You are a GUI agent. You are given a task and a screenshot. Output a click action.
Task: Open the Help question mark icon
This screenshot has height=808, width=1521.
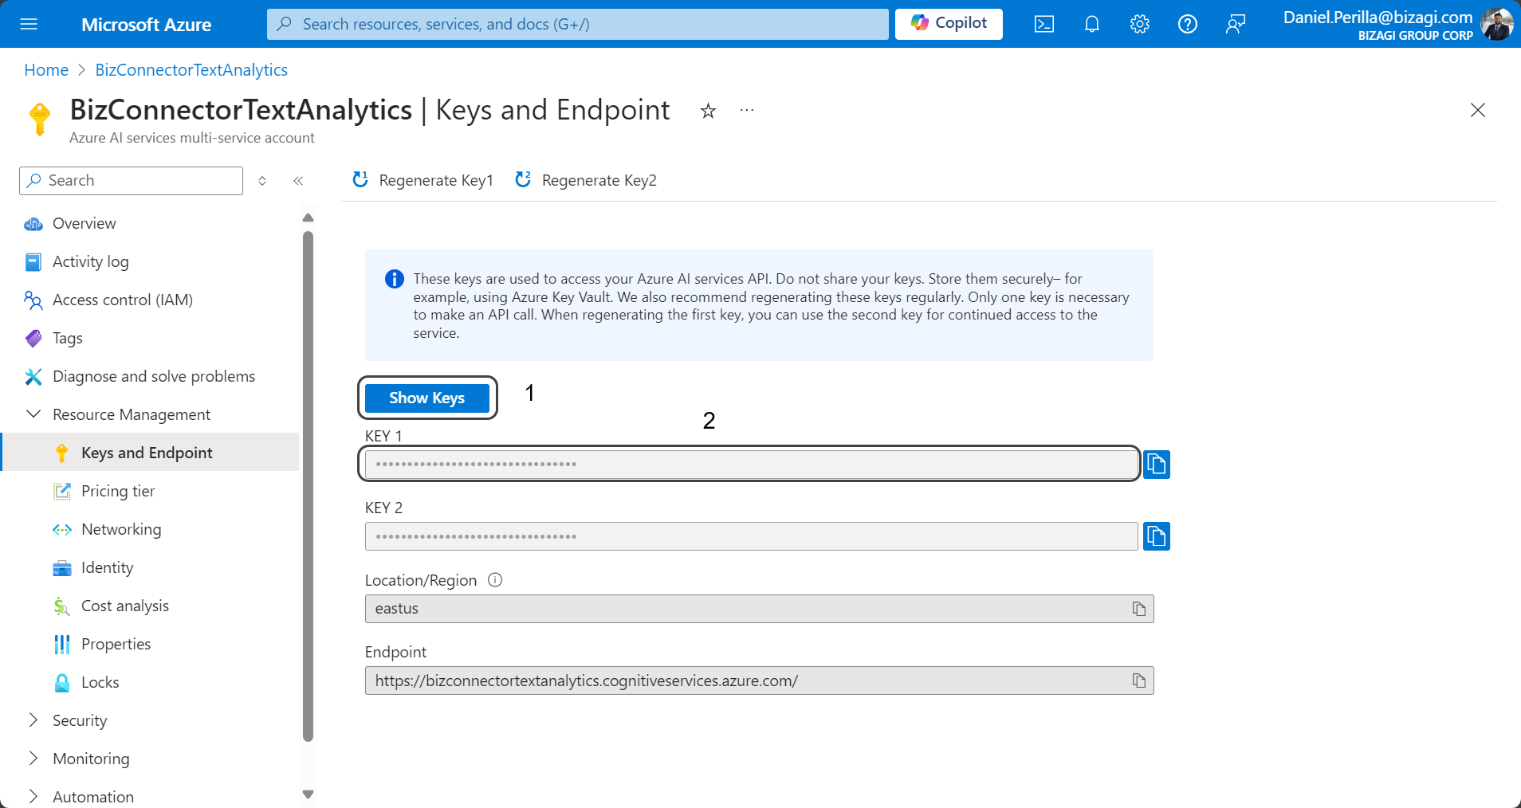(1188, 24)
